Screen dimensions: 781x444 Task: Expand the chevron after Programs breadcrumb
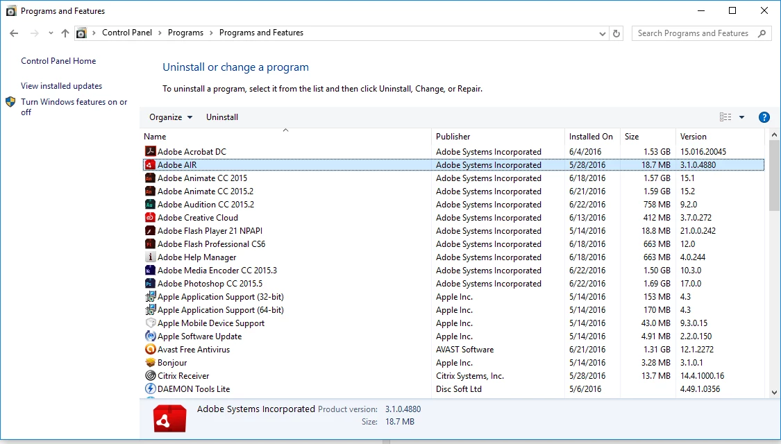211,33
